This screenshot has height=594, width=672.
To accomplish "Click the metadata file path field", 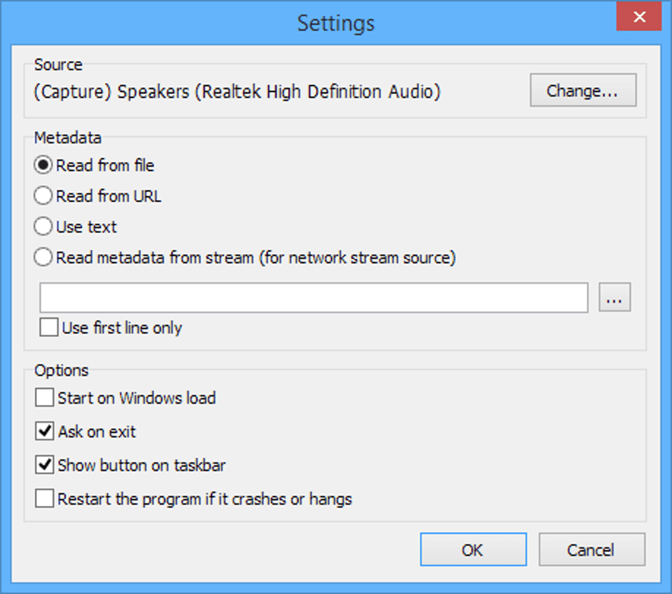I will 314,298.
